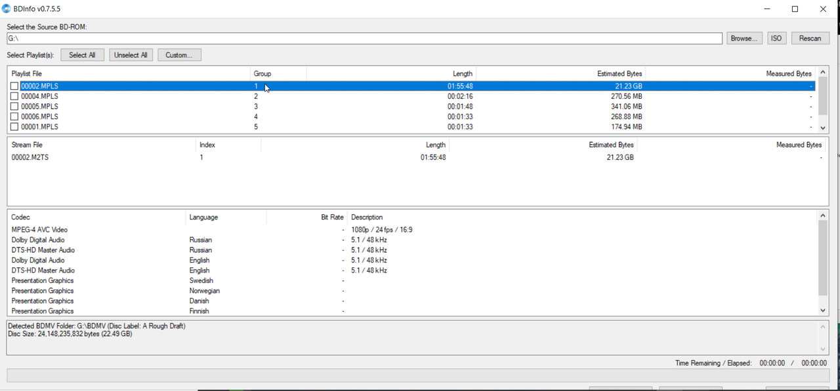Click the BDInfo app icon in title bar
The width and height of the screenshot is (840, 391).
[x=7, y=9]
